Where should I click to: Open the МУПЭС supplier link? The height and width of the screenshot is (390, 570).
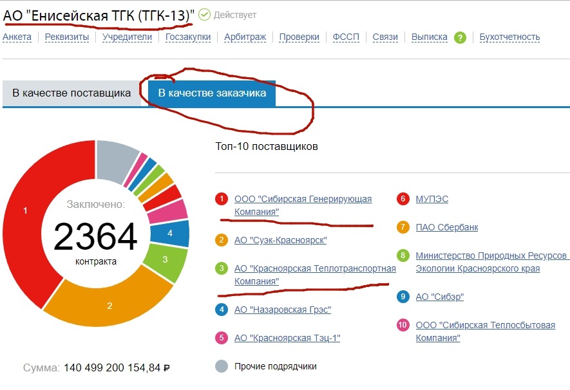[x=432, y=200]
